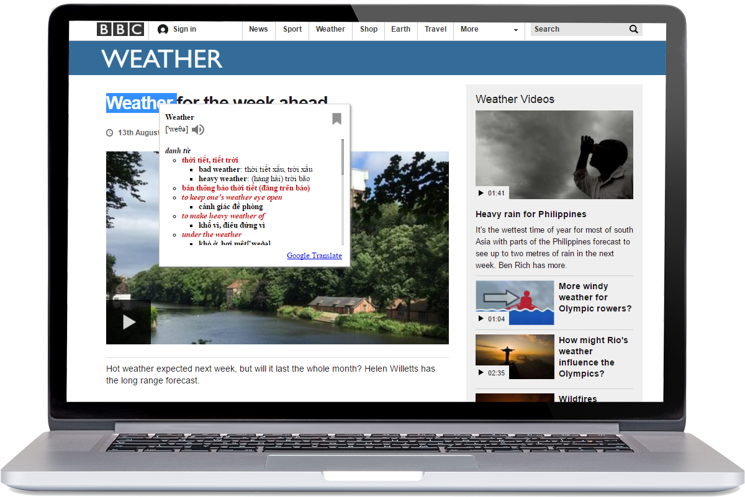Play the river video on the article

pyautogui.click(x=128, y=321)
